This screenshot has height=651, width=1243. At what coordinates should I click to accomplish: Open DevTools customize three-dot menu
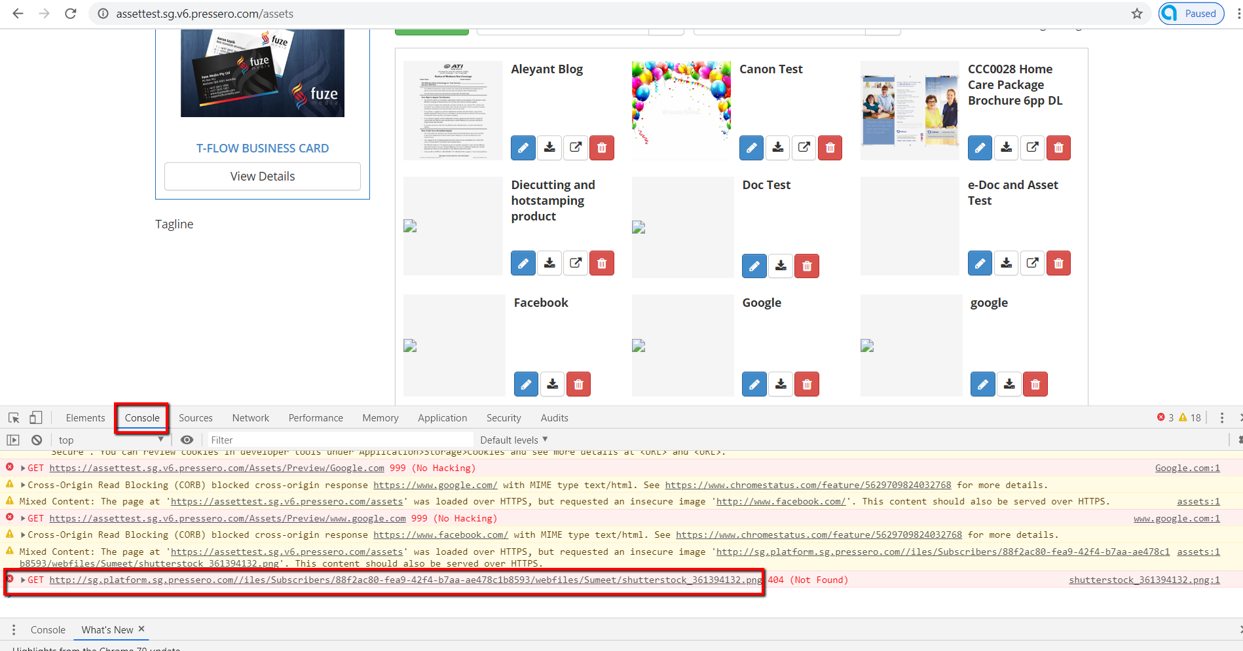coord(1222,417)
